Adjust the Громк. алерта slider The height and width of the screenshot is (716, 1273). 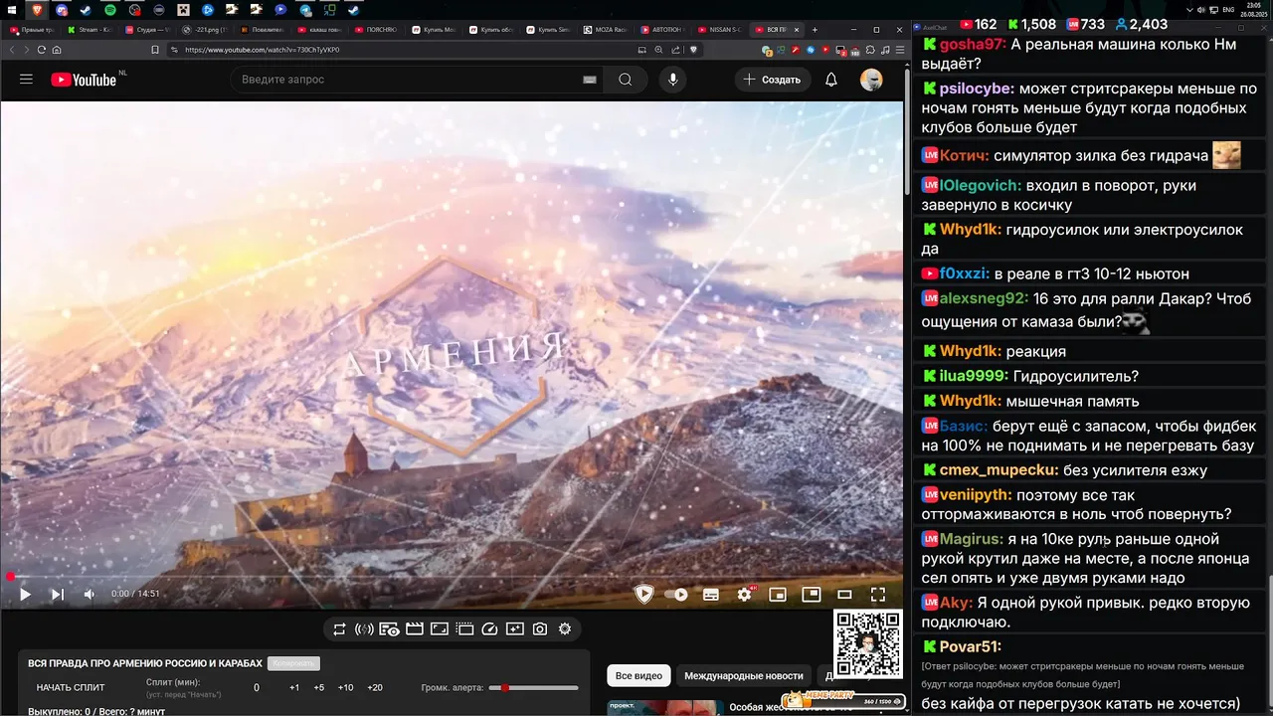(x=534, y=688)
